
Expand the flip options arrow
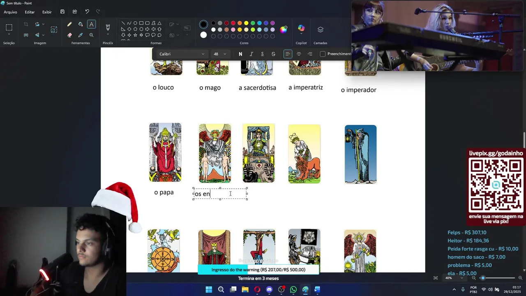click(x=43, y=35)
